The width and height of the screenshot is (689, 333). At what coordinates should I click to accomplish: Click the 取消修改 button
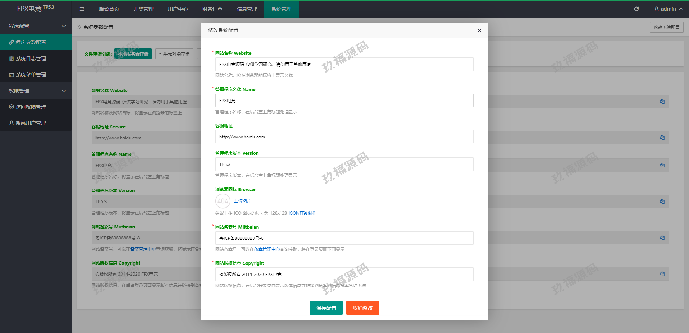tap(362, 308)
